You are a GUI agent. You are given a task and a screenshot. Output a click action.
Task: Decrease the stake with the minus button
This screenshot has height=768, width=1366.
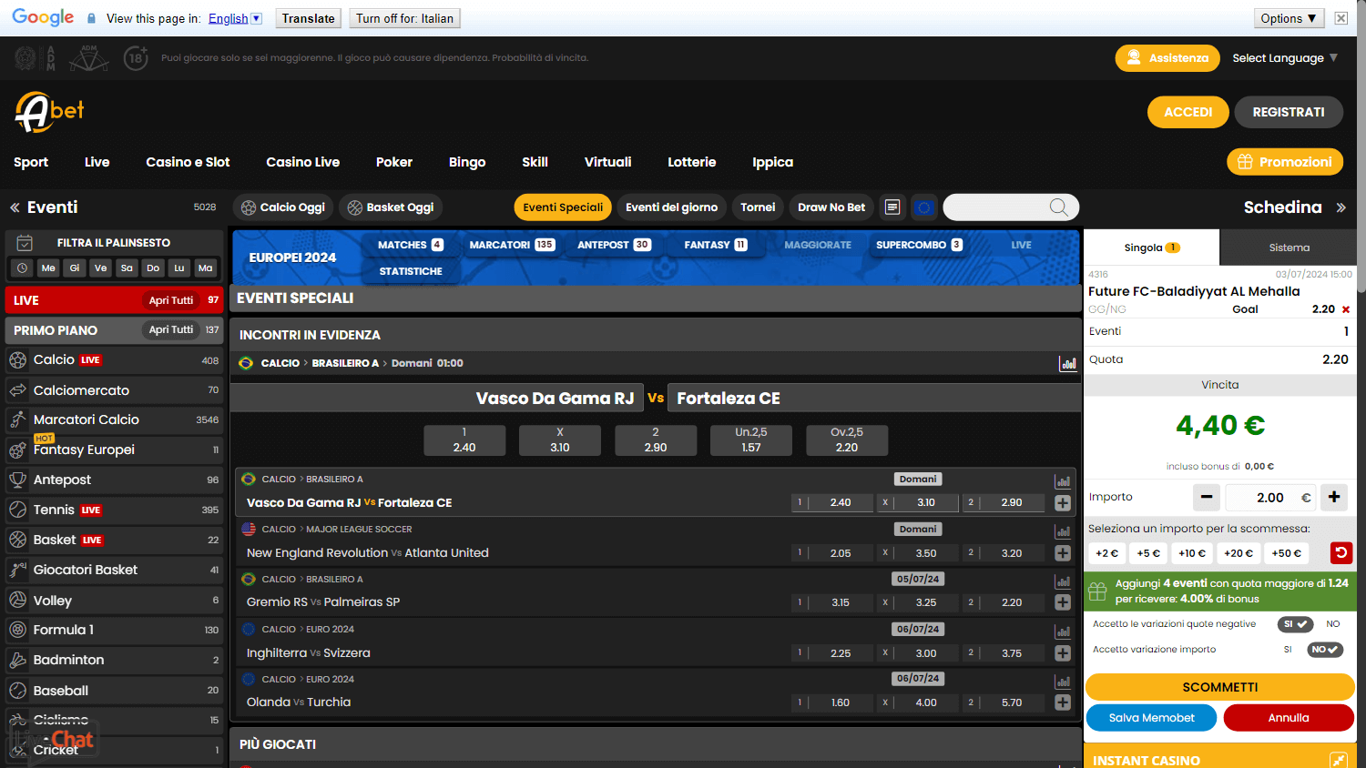coord(1207,497)
